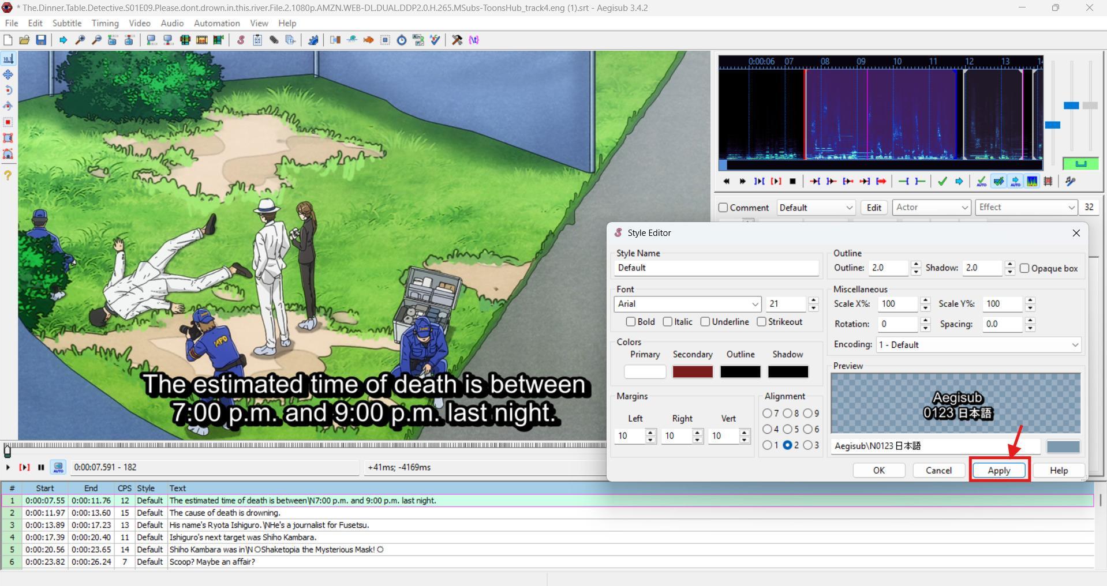
Task: Open the Video menu
Action: [140, 23]
